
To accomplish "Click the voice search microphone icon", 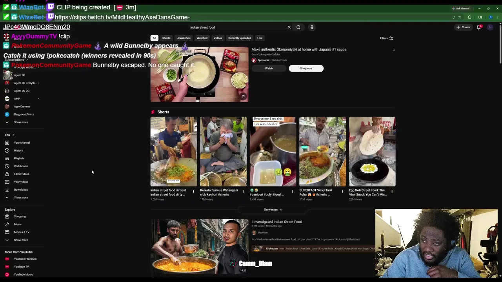I will pos(312,27).
